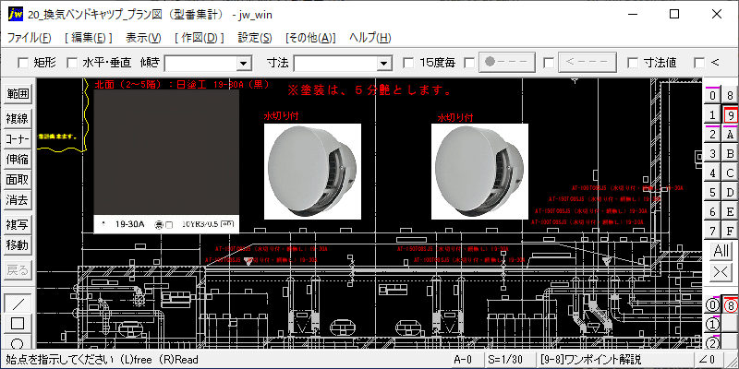Choose the コーナー corner tool
The width and height of the screenshot is (739, 369).
point(18,139)
